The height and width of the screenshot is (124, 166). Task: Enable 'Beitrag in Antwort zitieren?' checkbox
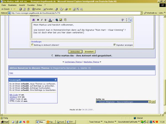tap(33, 45)
